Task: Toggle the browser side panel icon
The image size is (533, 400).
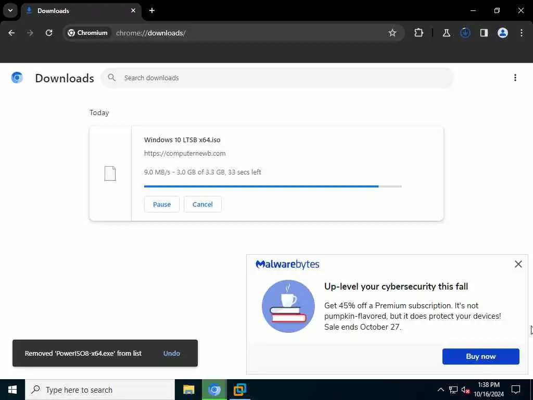Action: click(x=484, y=33)
